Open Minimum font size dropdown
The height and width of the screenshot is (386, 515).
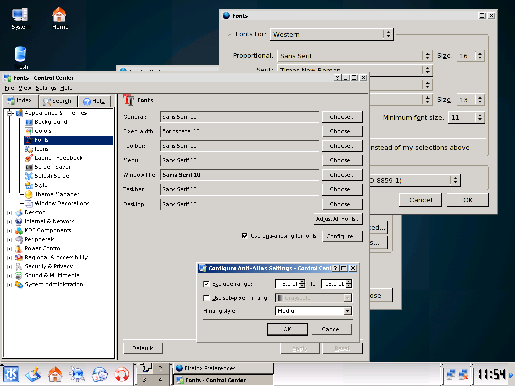(x=466, y=117)
